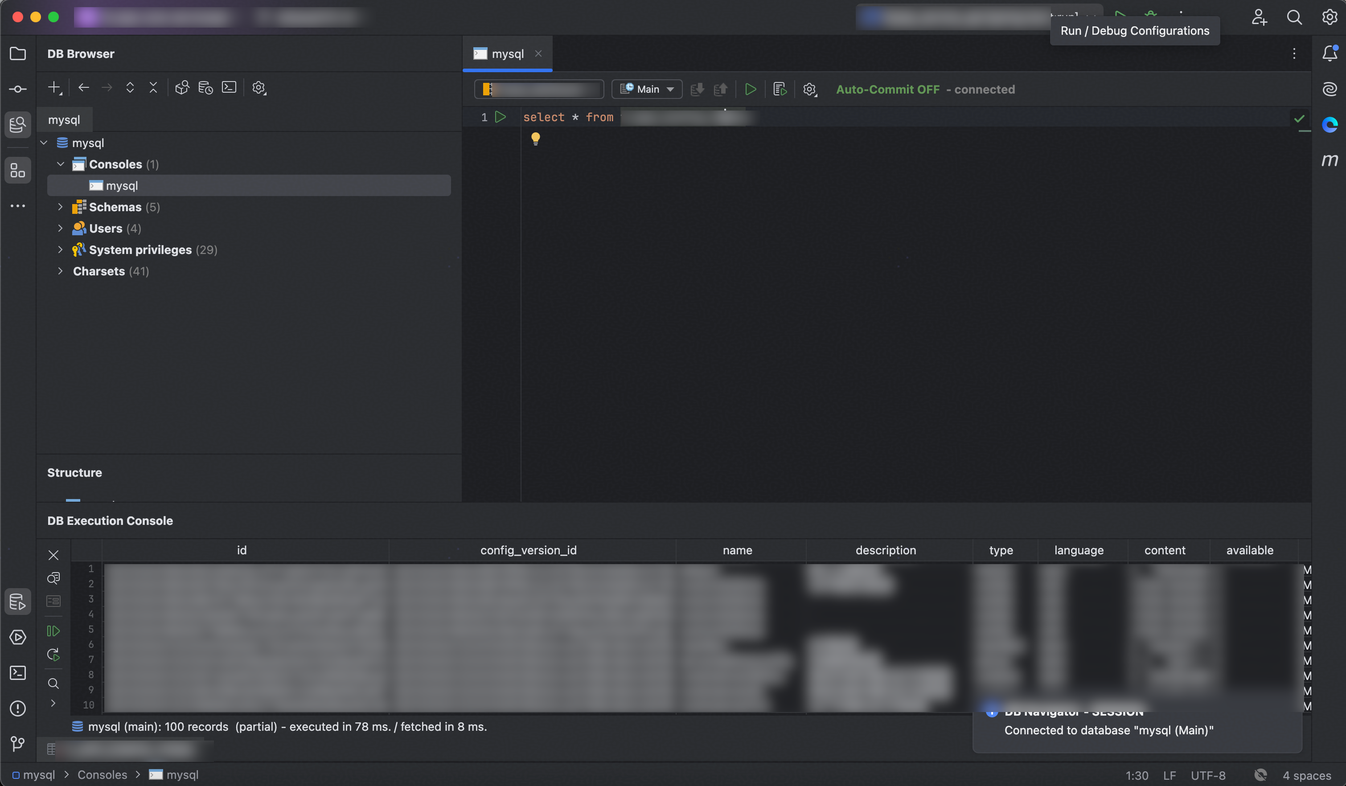Click the commit transaction icon

tap(698, 89)
